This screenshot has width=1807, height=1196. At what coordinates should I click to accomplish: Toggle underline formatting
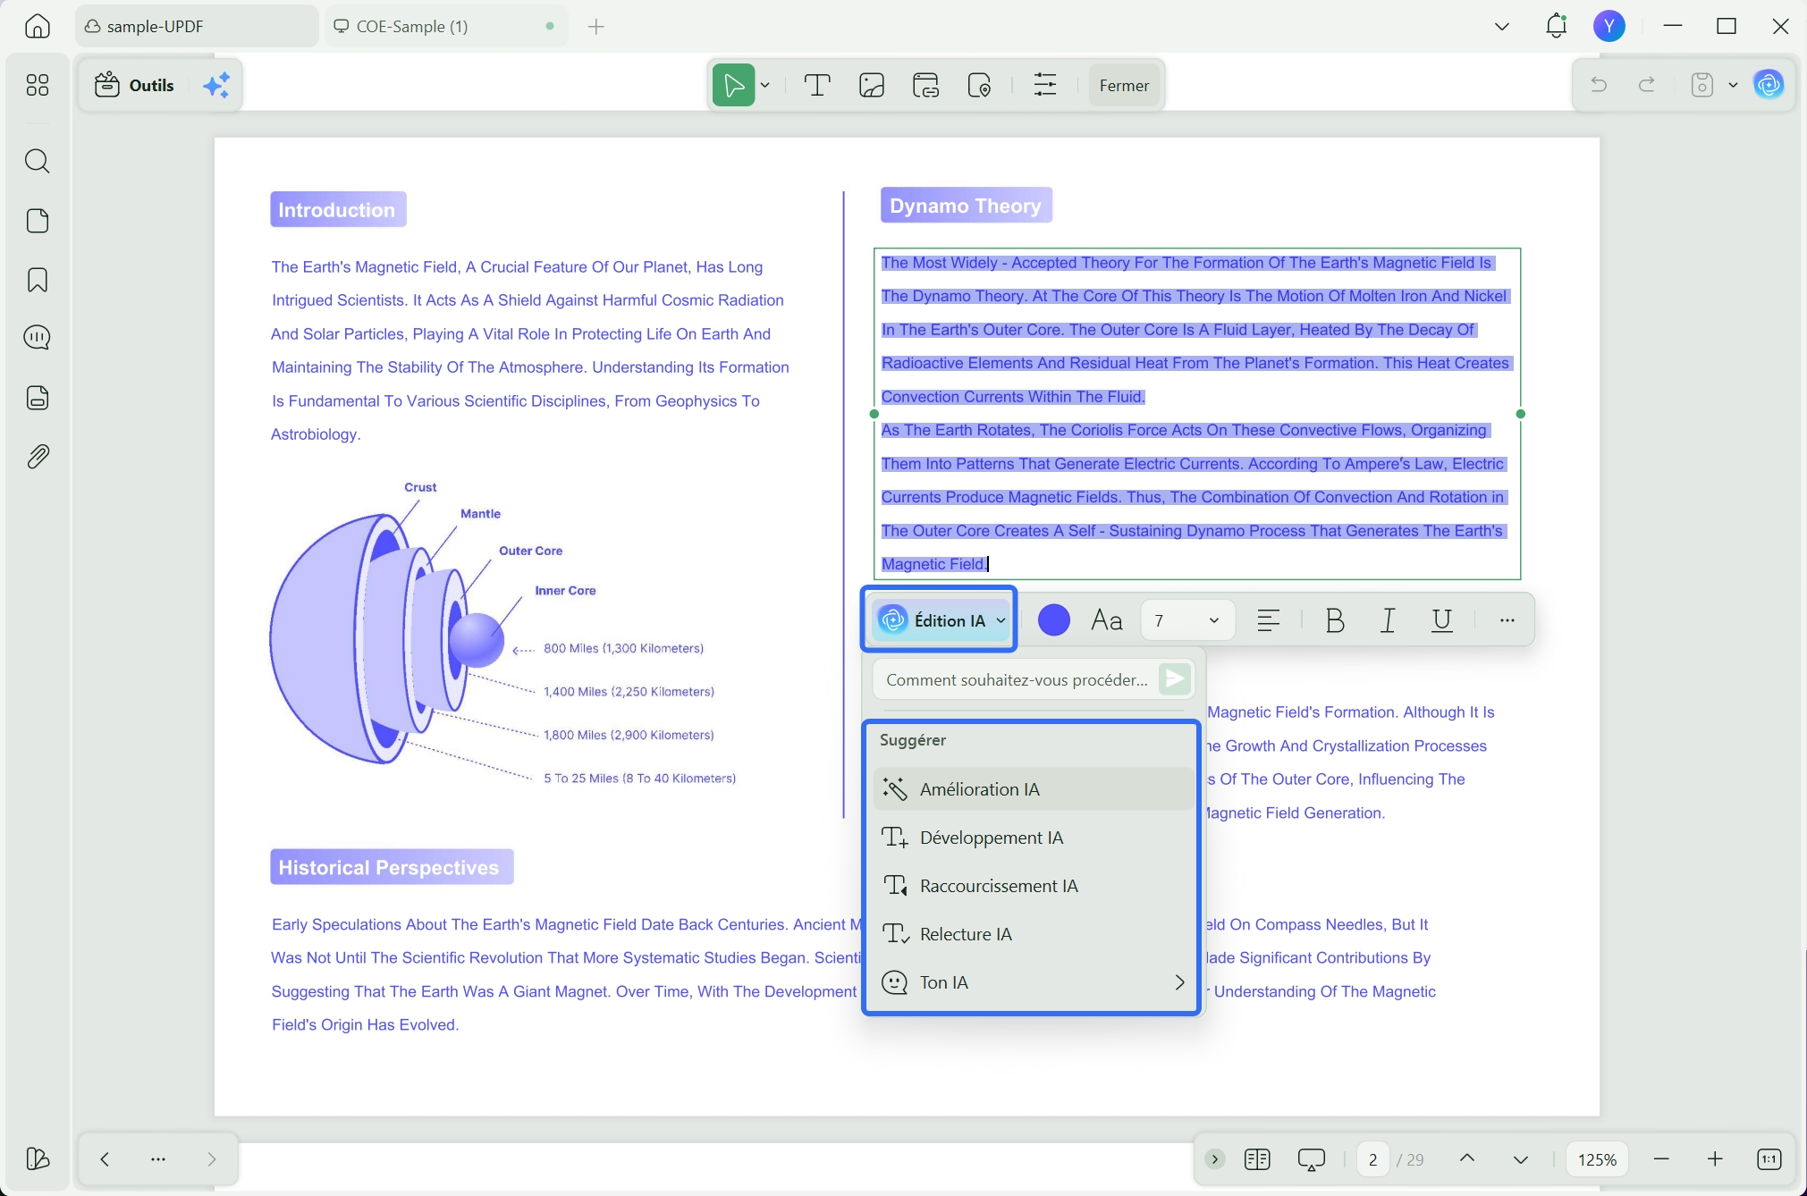(1441, 620)
